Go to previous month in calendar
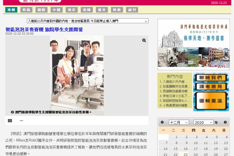This screenshot has height=156, width=234. click(162, 122)
